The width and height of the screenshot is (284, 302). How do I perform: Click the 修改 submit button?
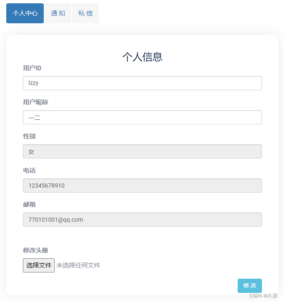pyautogui.click(x=250, y=286)
